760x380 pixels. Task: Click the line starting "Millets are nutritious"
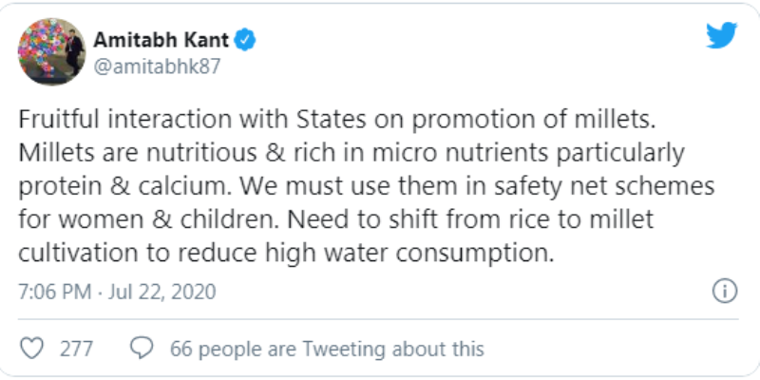click(x=351, y=154)
